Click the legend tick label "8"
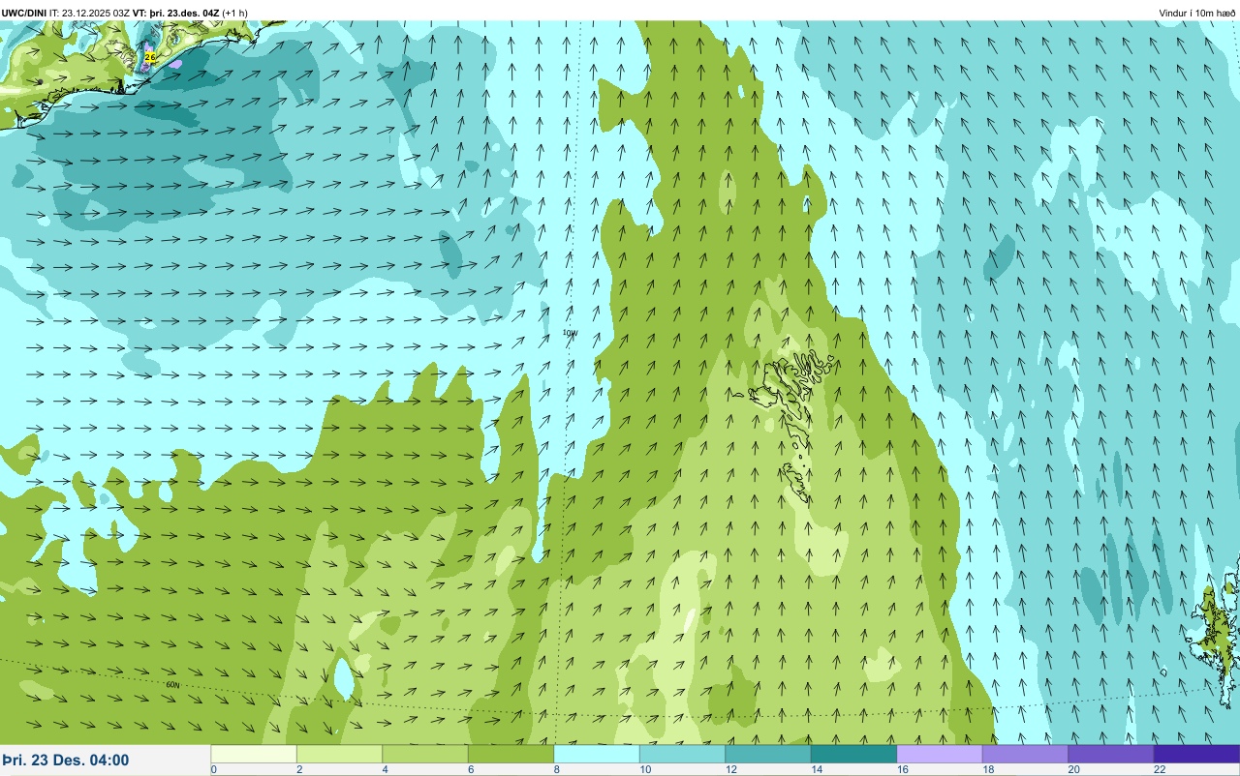The width and height of the screenshot is (1240, 776). [x=556, y=769]
